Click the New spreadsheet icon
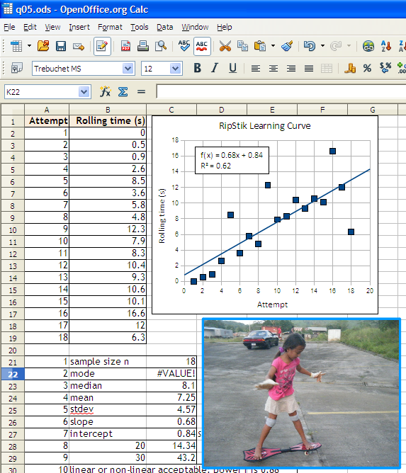Viewport: 406px width, 473px height. [16, 46]
